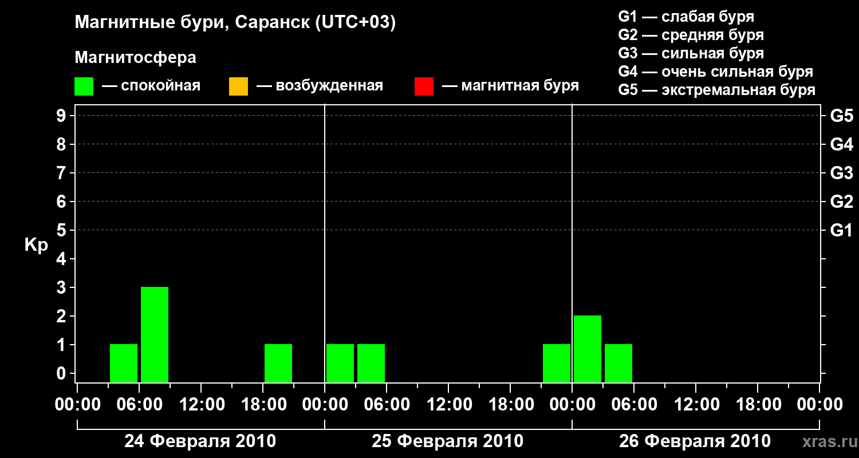Click the right-axis 'G2' label
Viewport: 859px width, 458px height.
[841, 202]
